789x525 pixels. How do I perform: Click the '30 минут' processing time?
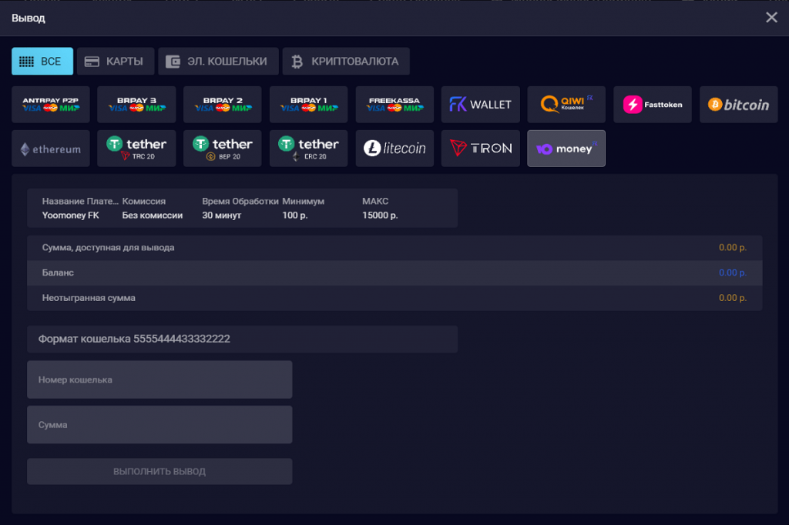221,216
